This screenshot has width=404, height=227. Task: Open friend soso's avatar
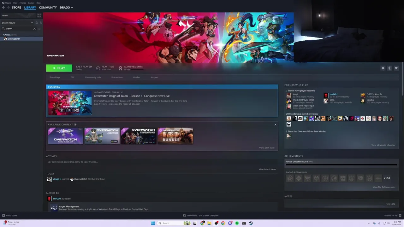point(326,101)
